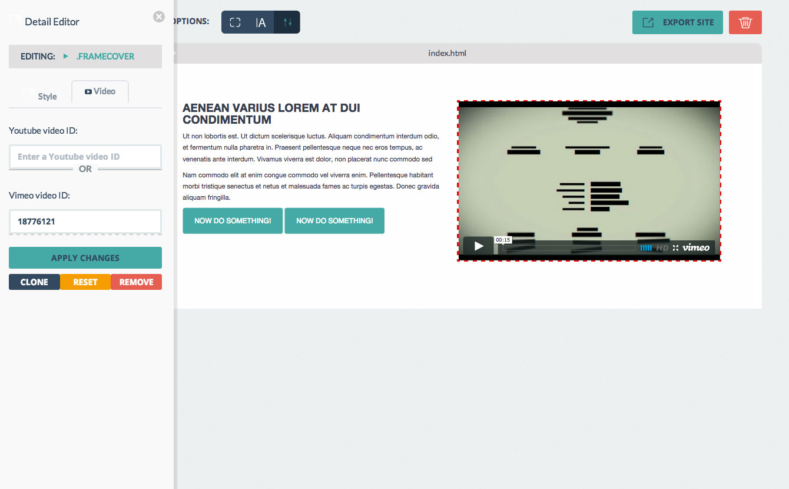Screen dimensions: 789x489
Task: Click the red trash delete icon
Action: click(745, 22)
